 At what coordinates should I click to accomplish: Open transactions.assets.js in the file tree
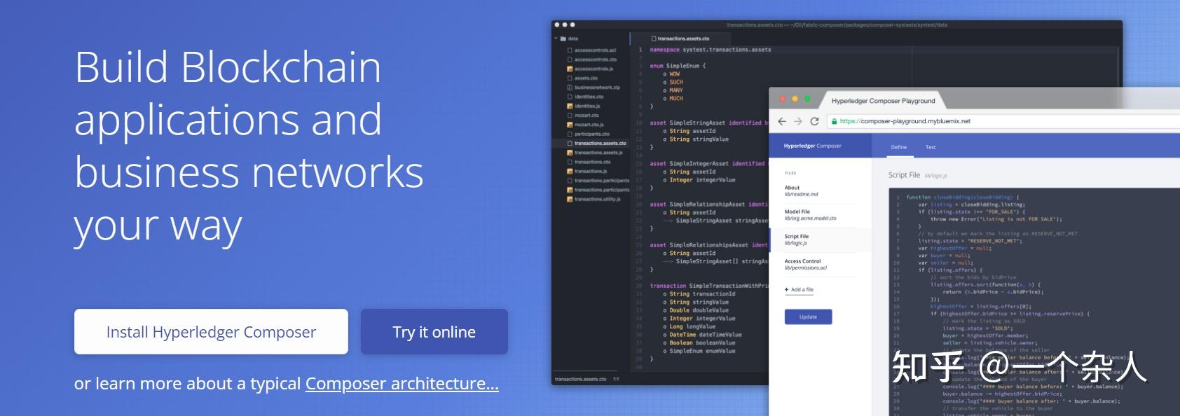[x=598, y=152]
